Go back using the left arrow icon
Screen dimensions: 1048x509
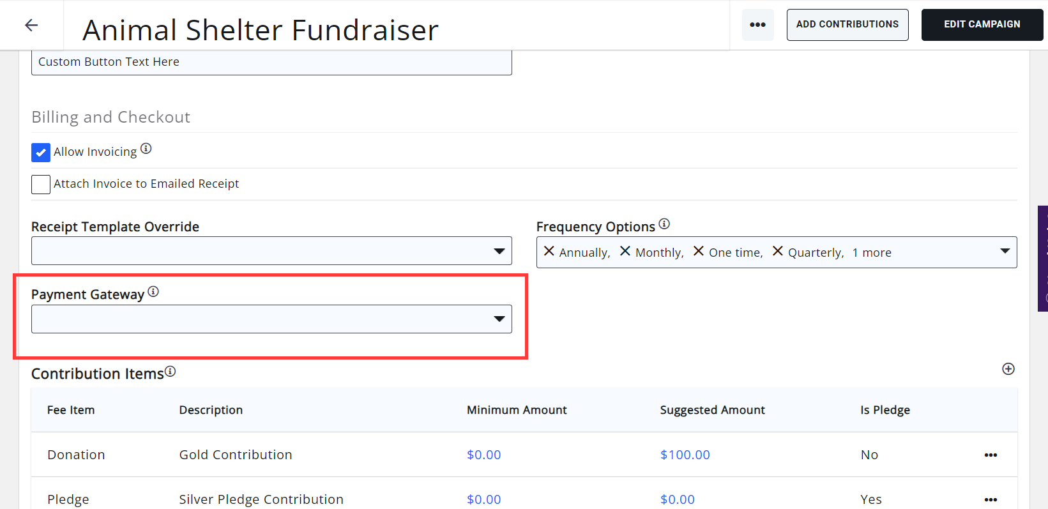pyautogui.click(x=31, y=25)
